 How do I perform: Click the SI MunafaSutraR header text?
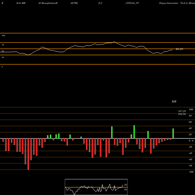click(x=48, y=3)
